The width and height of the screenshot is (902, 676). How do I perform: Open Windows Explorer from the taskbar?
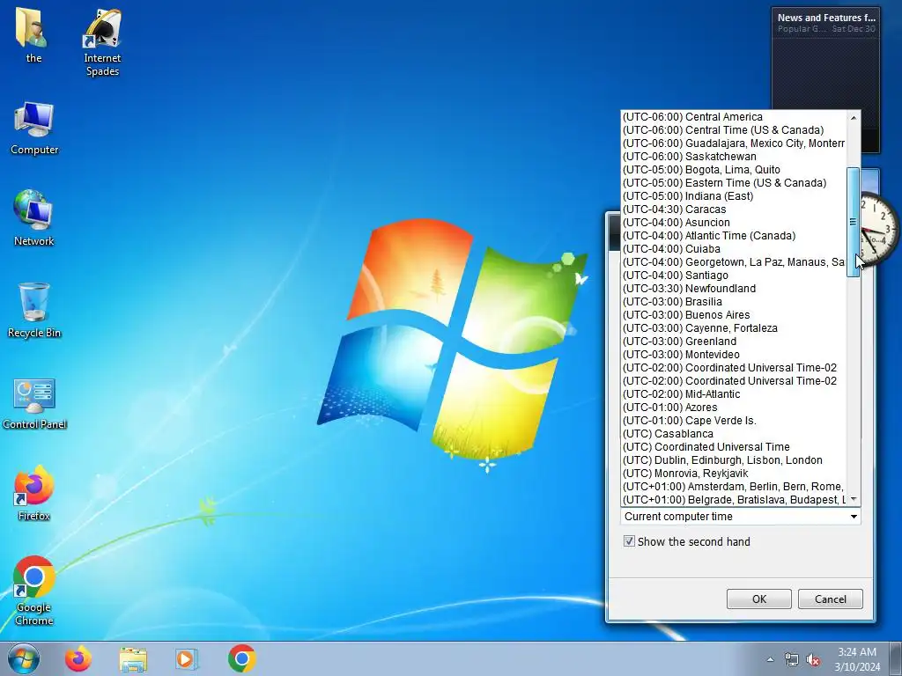click(x=133, y=658)
